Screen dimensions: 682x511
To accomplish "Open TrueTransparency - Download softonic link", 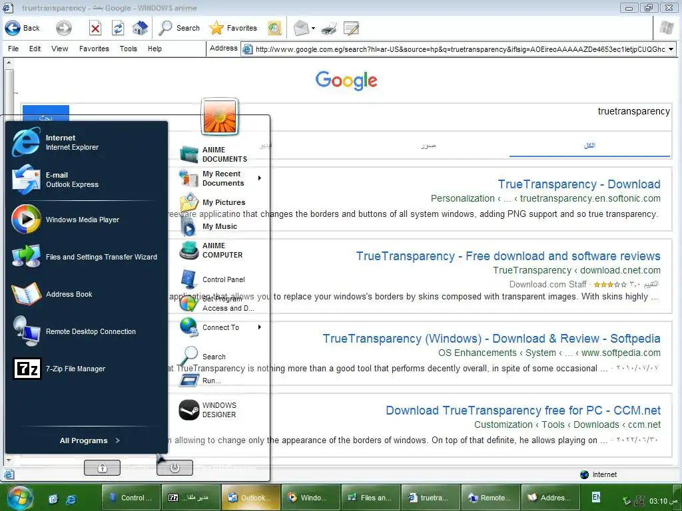I will (x=579, y=184).
